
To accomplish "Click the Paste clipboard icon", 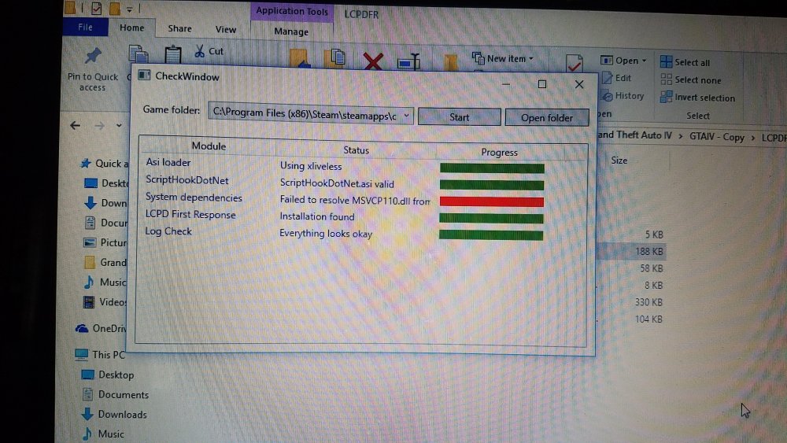I will [172, 54].
